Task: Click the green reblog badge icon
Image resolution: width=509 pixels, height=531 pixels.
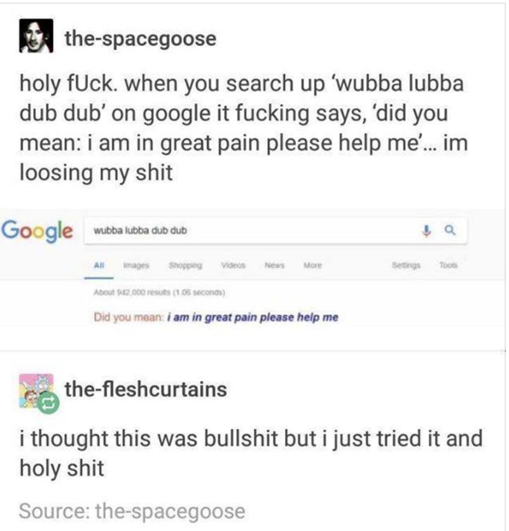Action: (48, 404)
